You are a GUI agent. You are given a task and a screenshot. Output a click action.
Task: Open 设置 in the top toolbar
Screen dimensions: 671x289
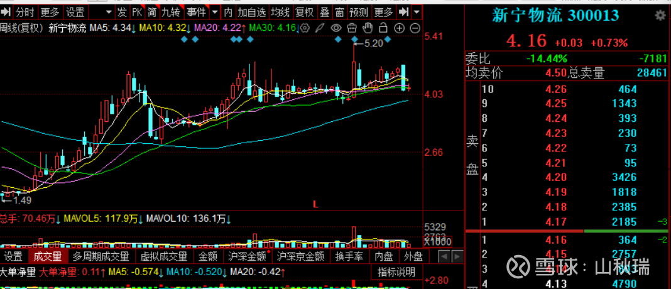pyautogui.click(x=76, y=11)
